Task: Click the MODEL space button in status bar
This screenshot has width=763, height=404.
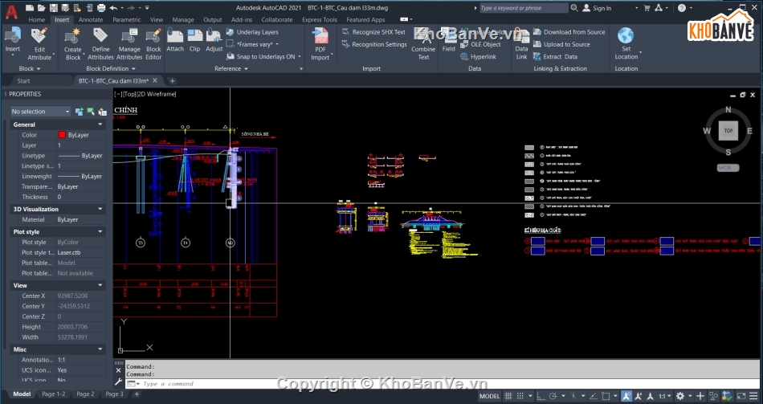Action: 490,397
